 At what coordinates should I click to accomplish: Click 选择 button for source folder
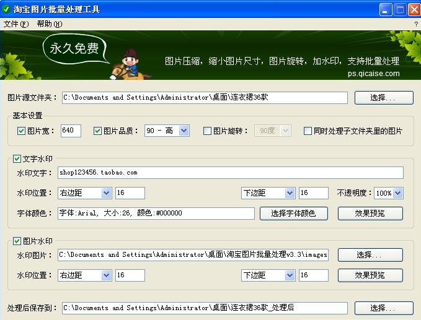[x=383, y=98]
